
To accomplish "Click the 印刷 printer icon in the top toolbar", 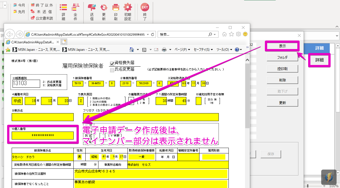I will [x=116, y=8].
